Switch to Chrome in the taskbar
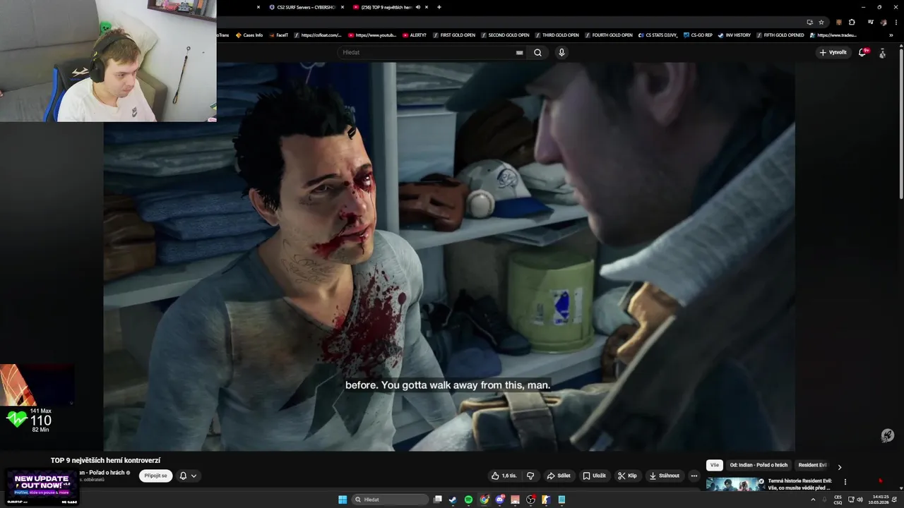The height and width of the screenshot is (508, 904). click(x=484, y=500)
